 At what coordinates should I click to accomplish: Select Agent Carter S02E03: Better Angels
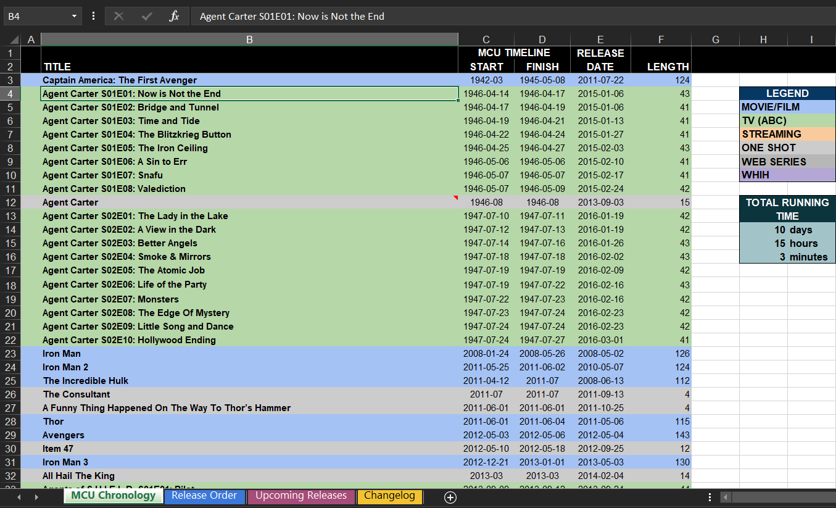click(249, 243)
